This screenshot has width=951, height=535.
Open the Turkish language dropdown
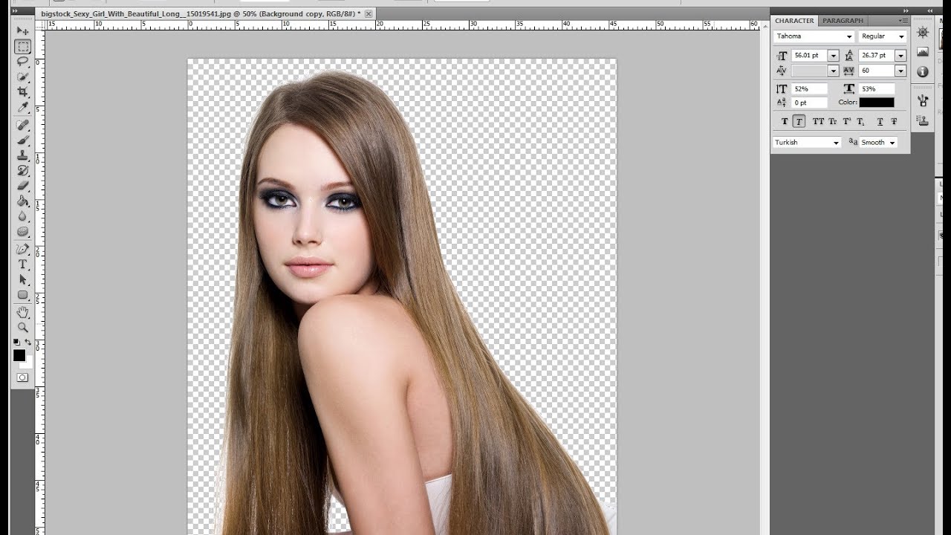point(807,142)
